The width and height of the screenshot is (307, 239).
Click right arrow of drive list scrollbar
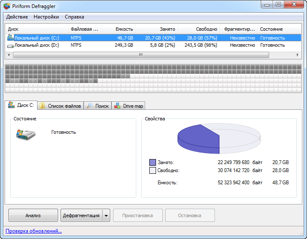point(299,55)
